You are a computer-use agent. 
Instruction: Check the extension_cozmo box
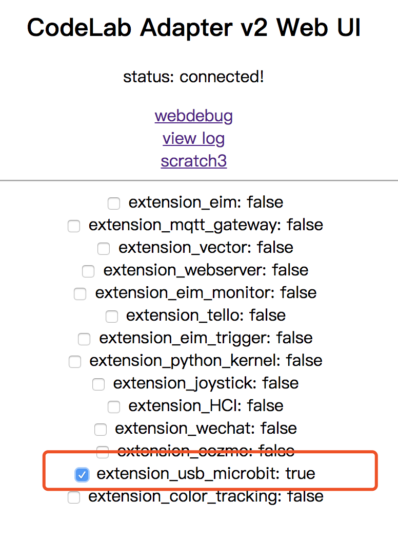click(103, 452)
